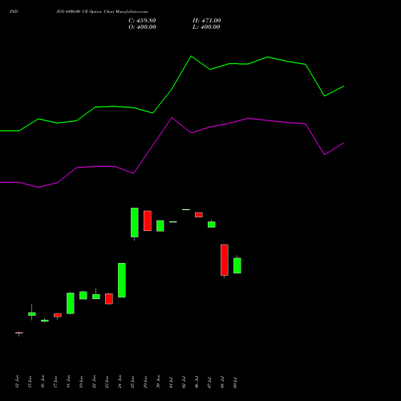Select the '07 Jul' date axis label
The image size is (401, 401).
[209, 383]
